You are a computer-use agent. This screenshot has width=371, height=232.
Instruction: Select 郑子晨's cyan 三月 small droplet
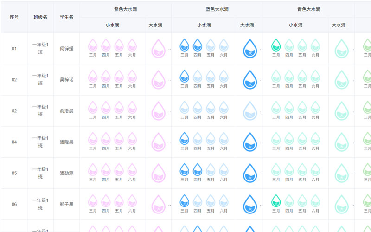pos(276,200)
